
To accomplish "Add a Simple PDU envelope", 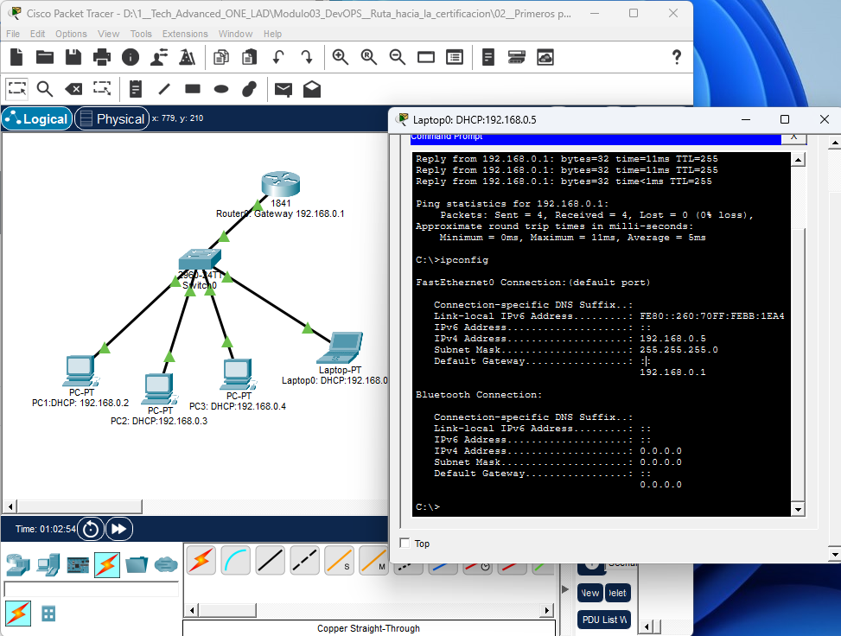I will point(284,89).
